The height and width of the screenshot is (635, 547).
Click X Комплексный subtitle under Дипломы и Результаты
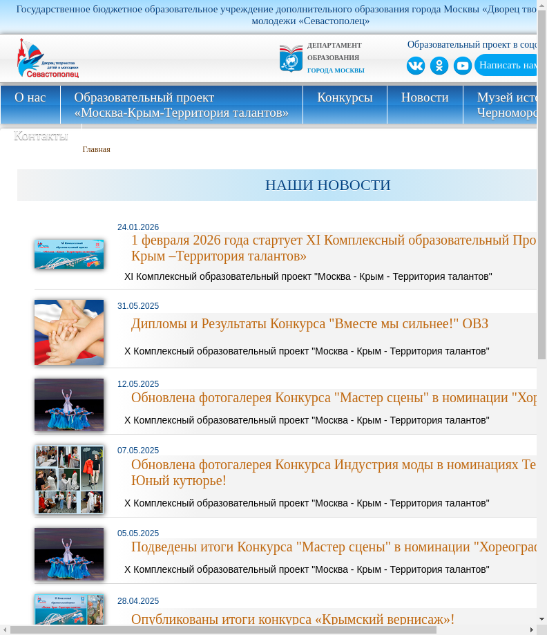pyautogui.click(x=307, y=351)
